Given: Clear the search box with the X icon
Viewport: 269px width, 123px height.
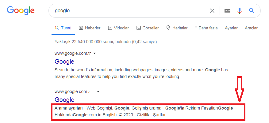Looking at the screenshot, I should click(x=212, y=11).
